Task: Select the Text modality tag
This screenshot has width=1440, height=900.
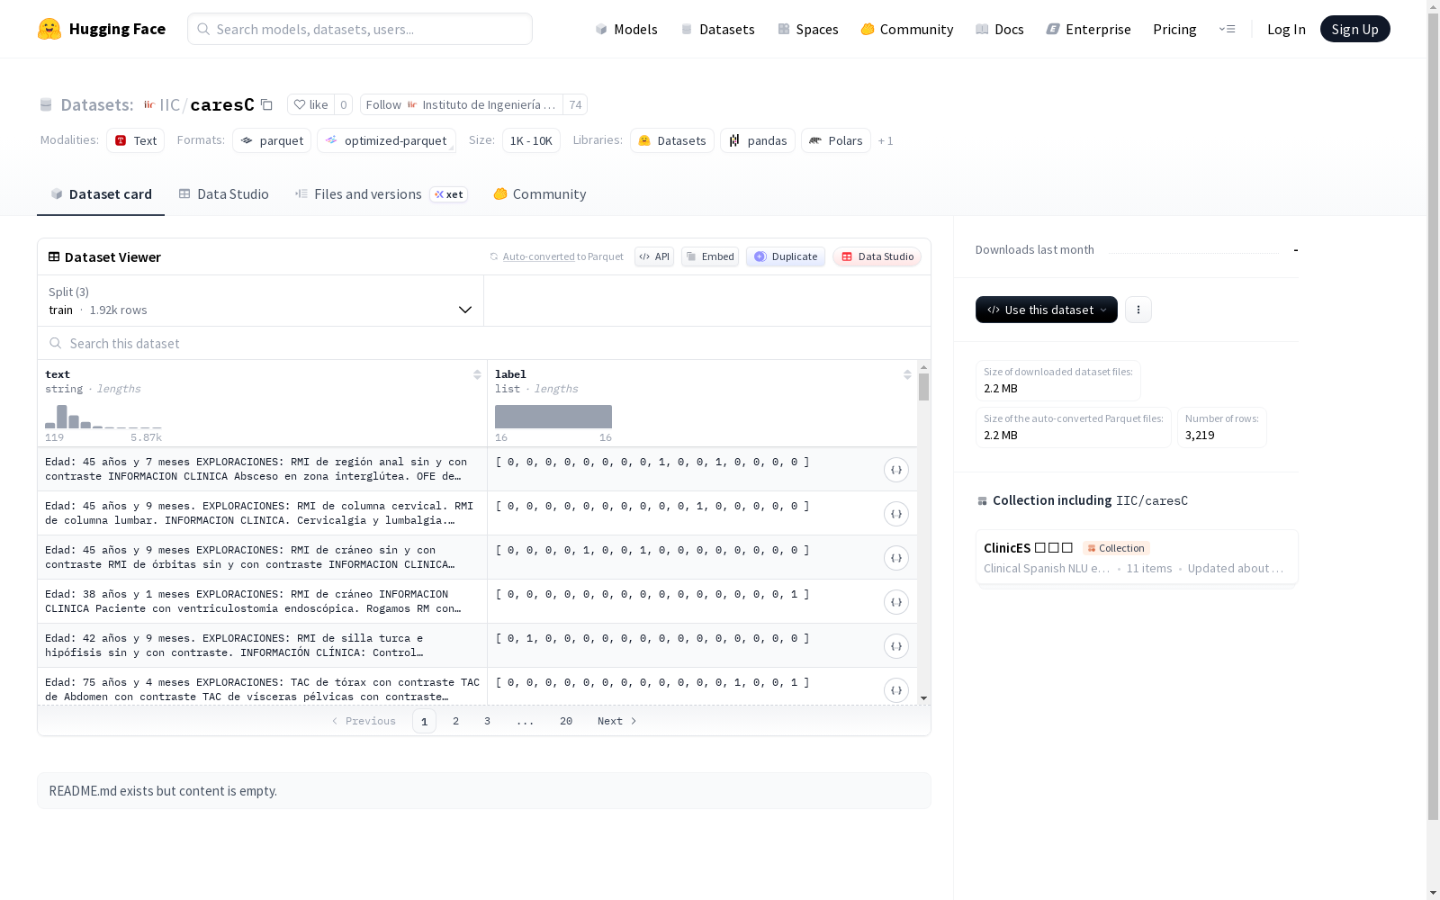Action: tap(135, 140)
